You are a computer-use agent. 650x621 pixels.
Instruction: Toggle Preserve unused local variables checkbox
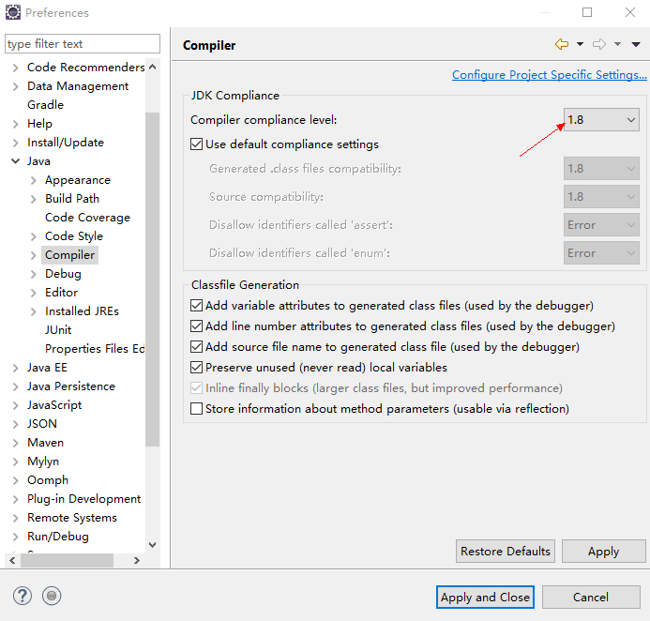coord(196,368)
